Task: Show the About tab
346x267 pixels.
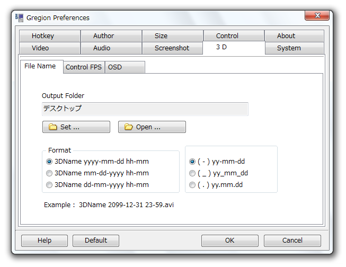Action: [295, 35]
